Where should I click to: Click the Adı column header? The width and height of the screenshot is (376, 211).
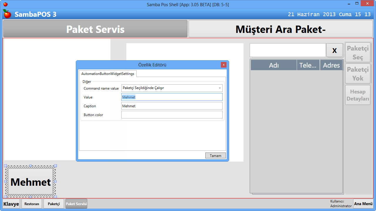click(273, 65)
